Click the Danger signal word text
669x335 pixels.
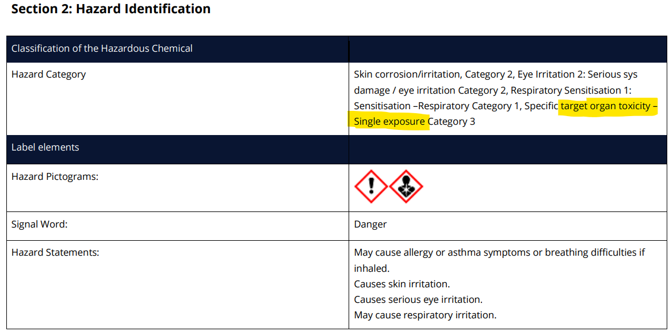[370, 224]
